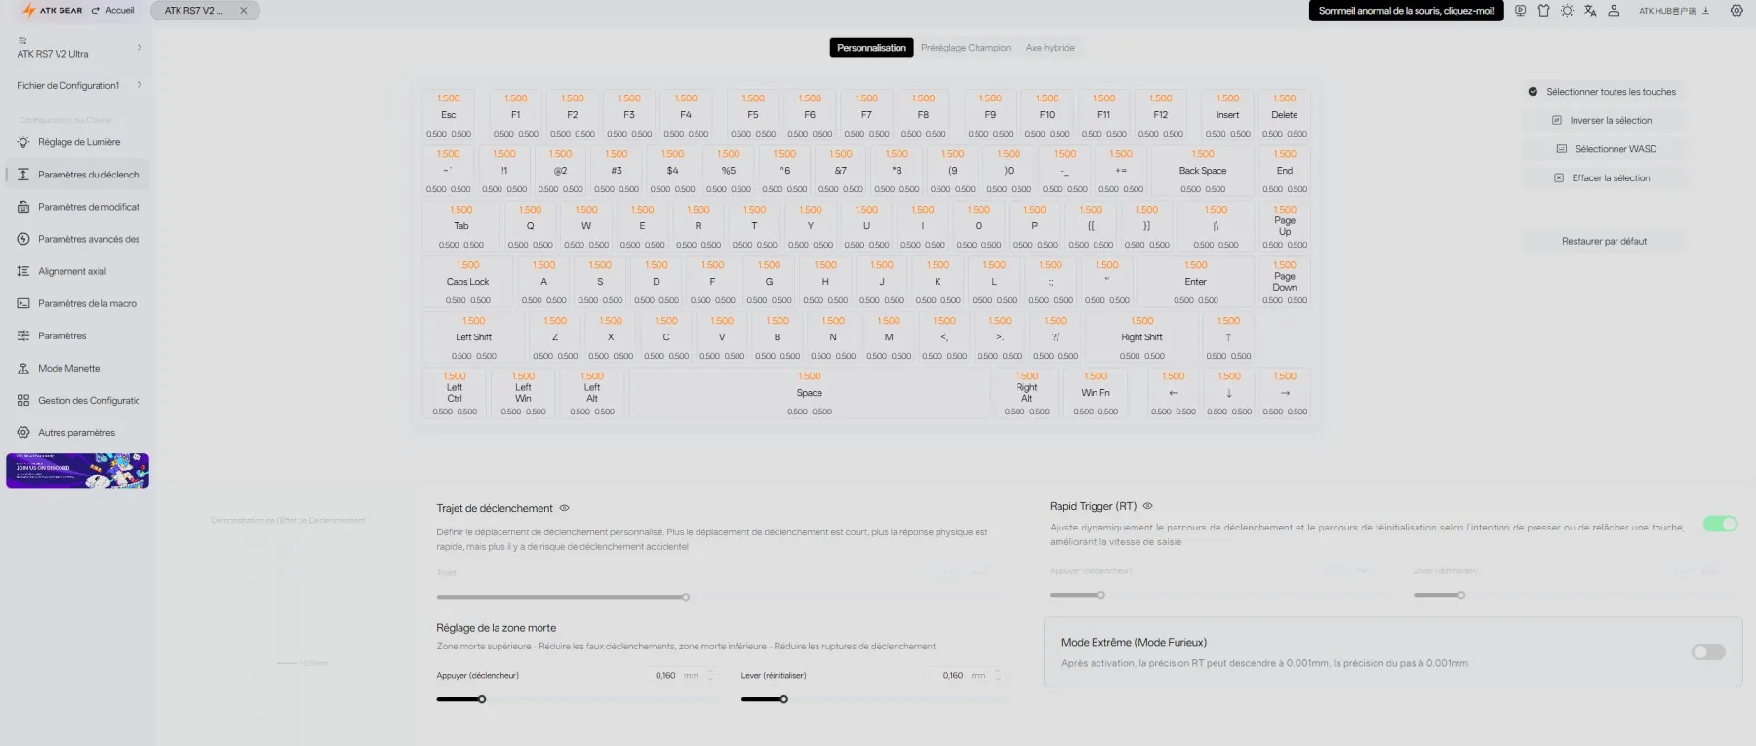
Task: Open the Paramètres sliders icon in sidebar
Action: pos(23,335)
